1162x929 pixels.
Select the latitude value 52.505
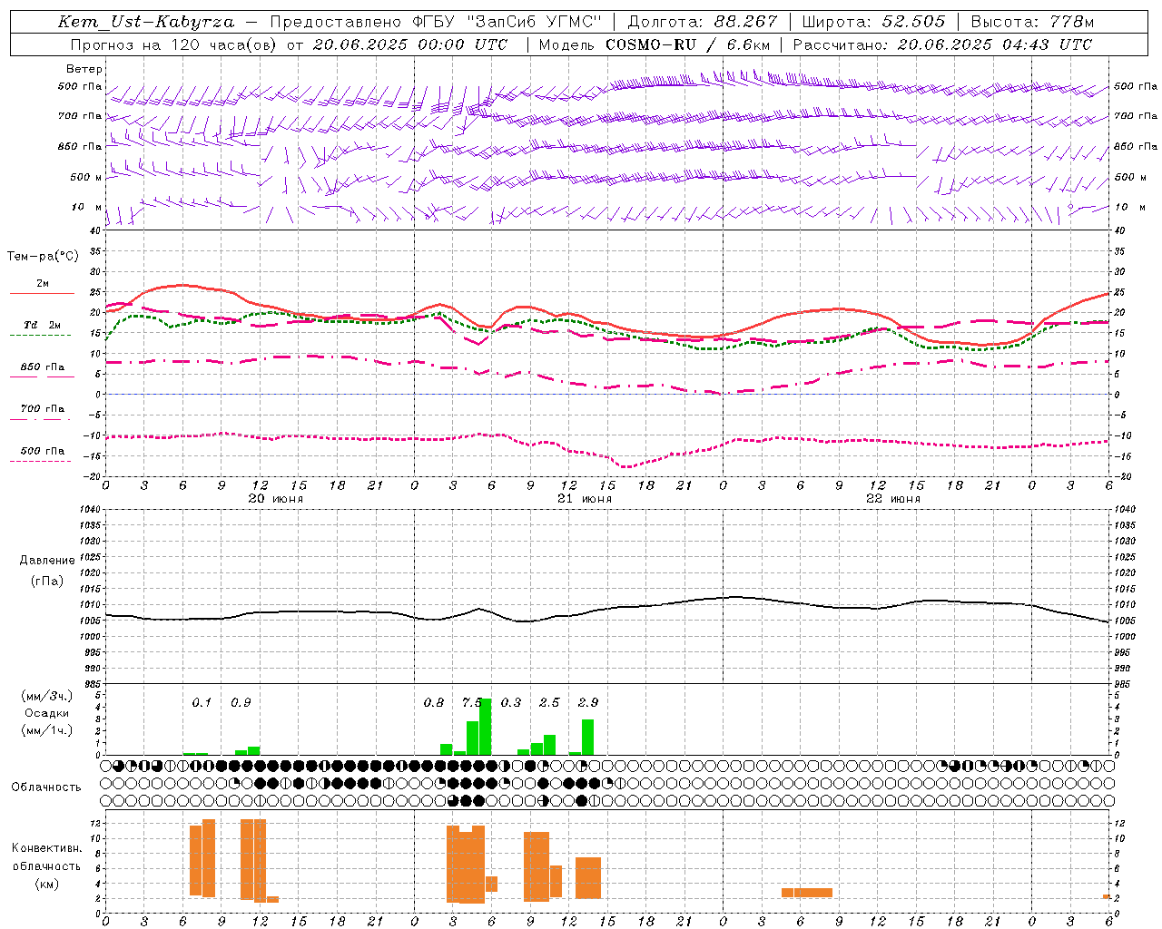pyautogui.click(x=913, y=22)
